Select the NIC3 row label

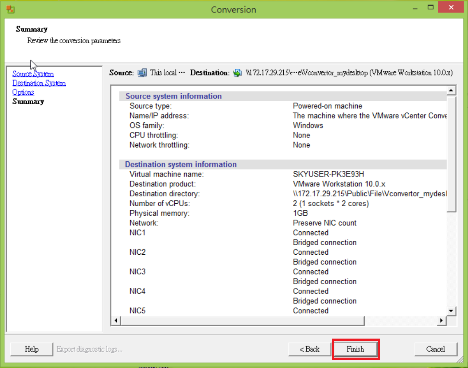click(x=137, y=272)
